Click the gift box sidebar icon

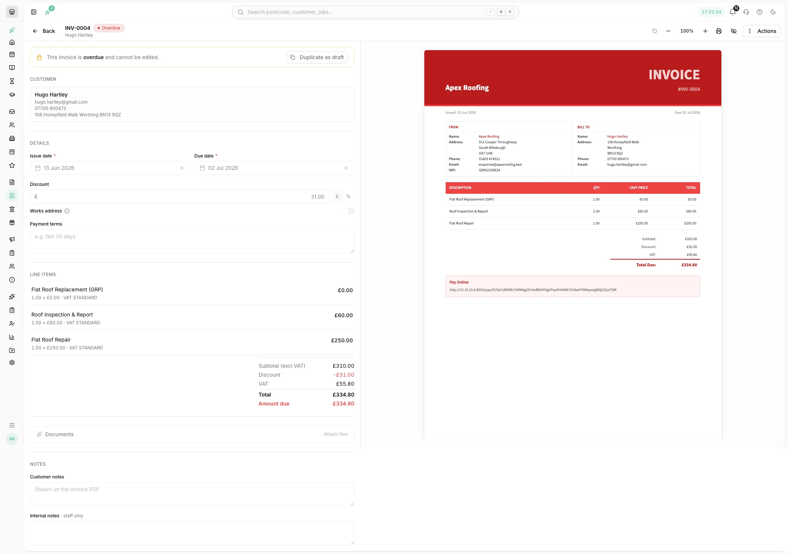tap(12, 223)
